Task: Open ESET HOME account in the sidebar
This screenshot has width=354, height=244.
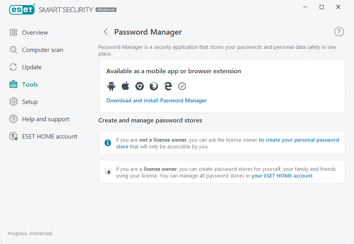Action: [49, 137]
